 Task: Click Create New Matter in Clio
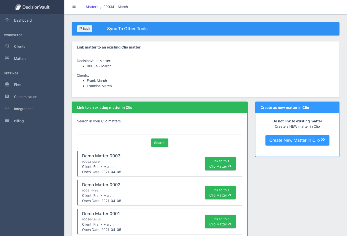click(297, 140)
